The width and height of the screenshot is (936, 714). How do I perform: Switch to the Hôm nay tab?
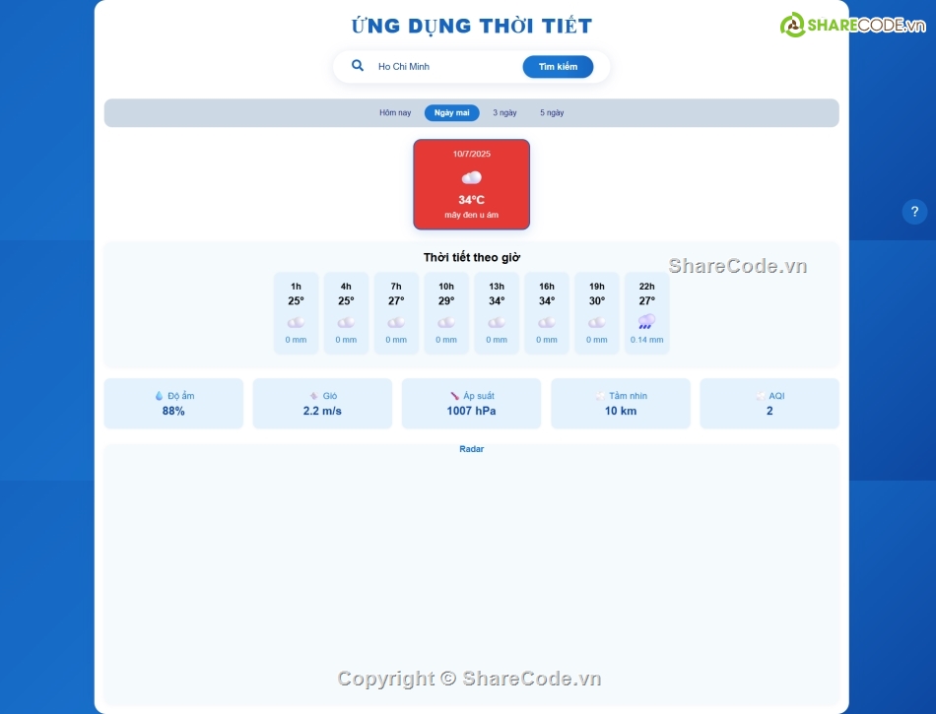[x=395, y=112]
